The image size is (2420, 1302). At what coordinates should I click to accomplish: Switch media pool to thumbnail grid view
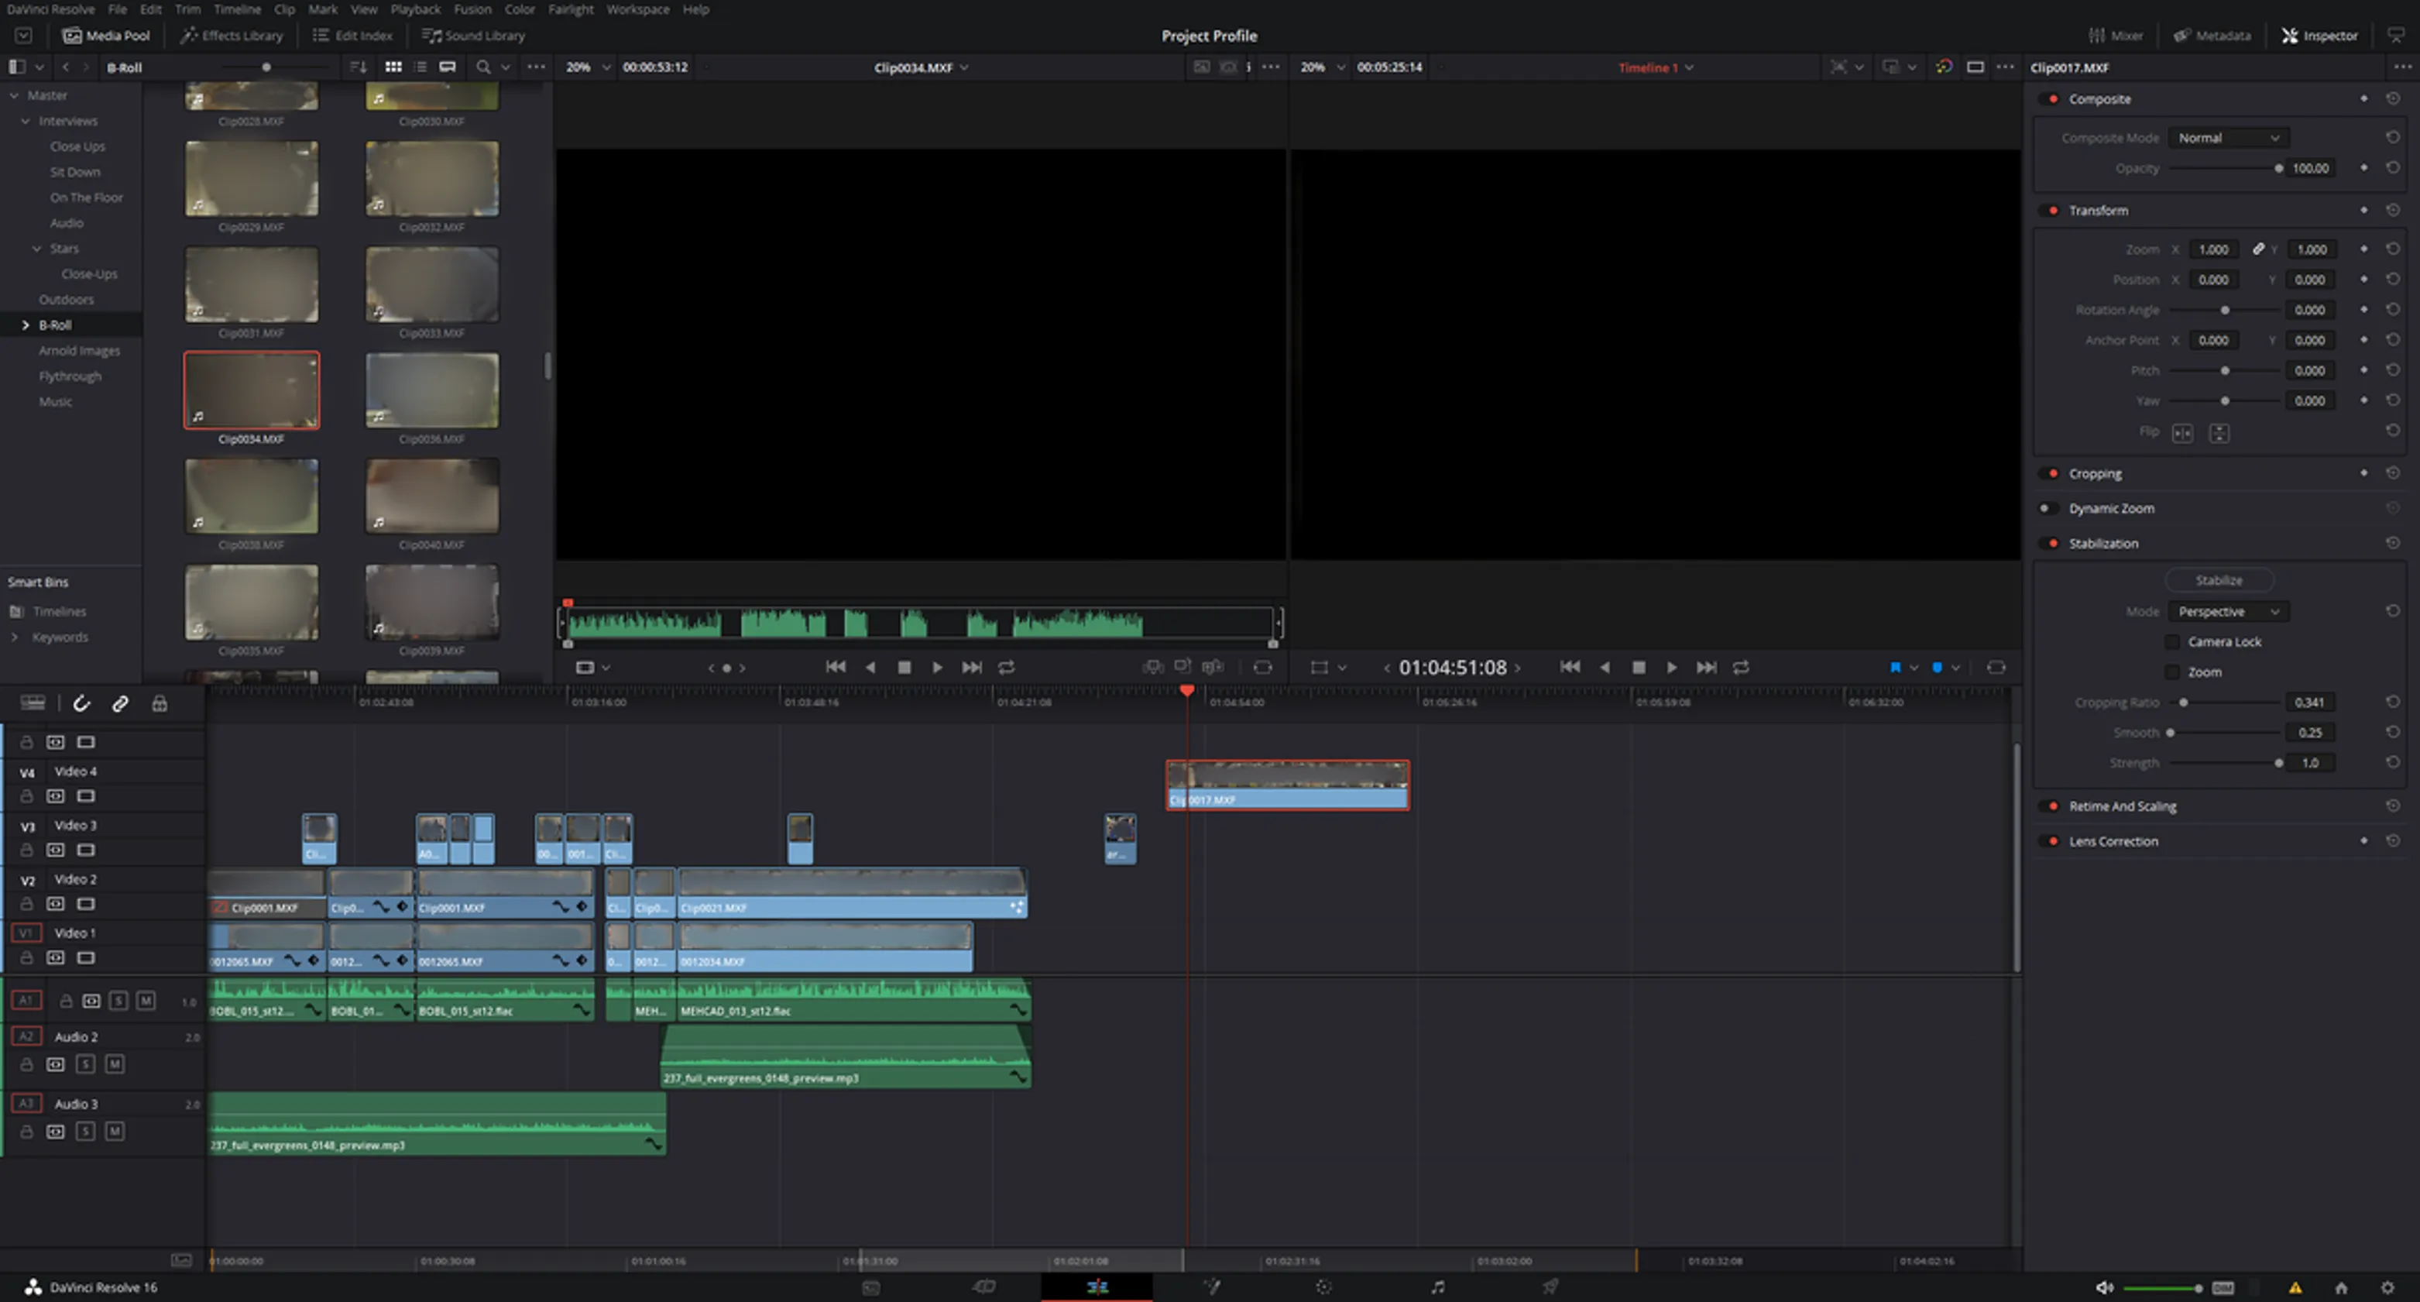click(x=393, y=67)
